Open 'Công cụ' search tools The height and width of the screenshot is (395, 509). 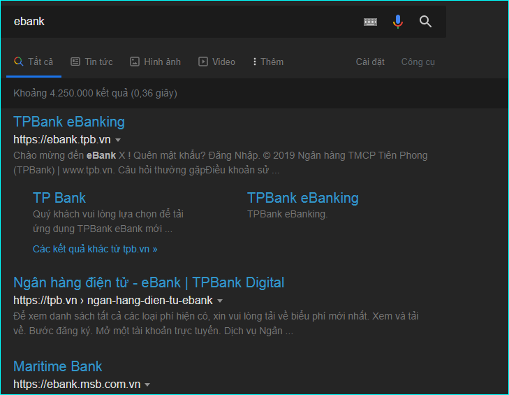[x=418, y=62]
